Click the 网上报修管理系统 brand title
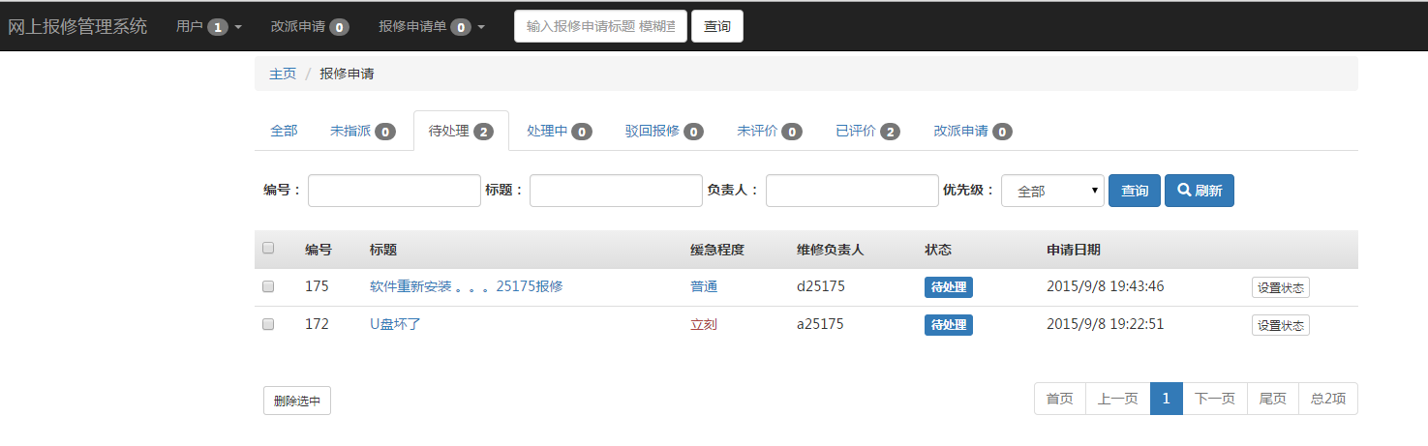Image resolution: width=1428 pixels, height=446 pixels. [x=77, y=26]
